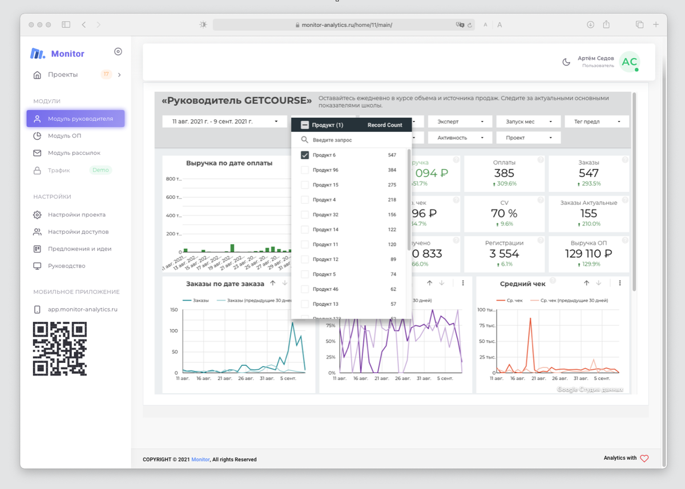Open Safari downloads icon
The height and width of the screenshot is (489, 685).
click(x=590, y=25)
